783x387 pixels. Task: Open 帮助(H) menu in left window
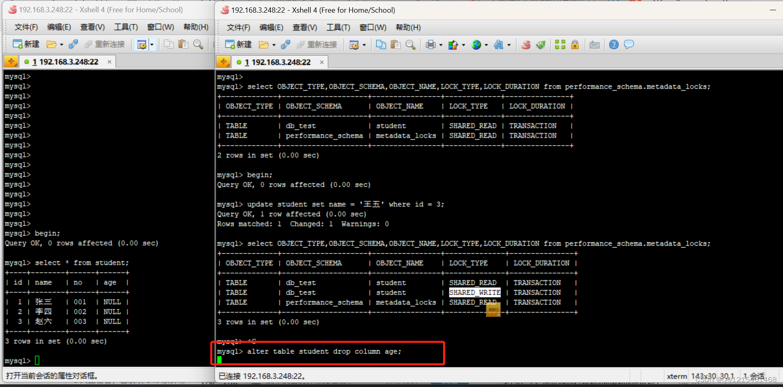196,27
